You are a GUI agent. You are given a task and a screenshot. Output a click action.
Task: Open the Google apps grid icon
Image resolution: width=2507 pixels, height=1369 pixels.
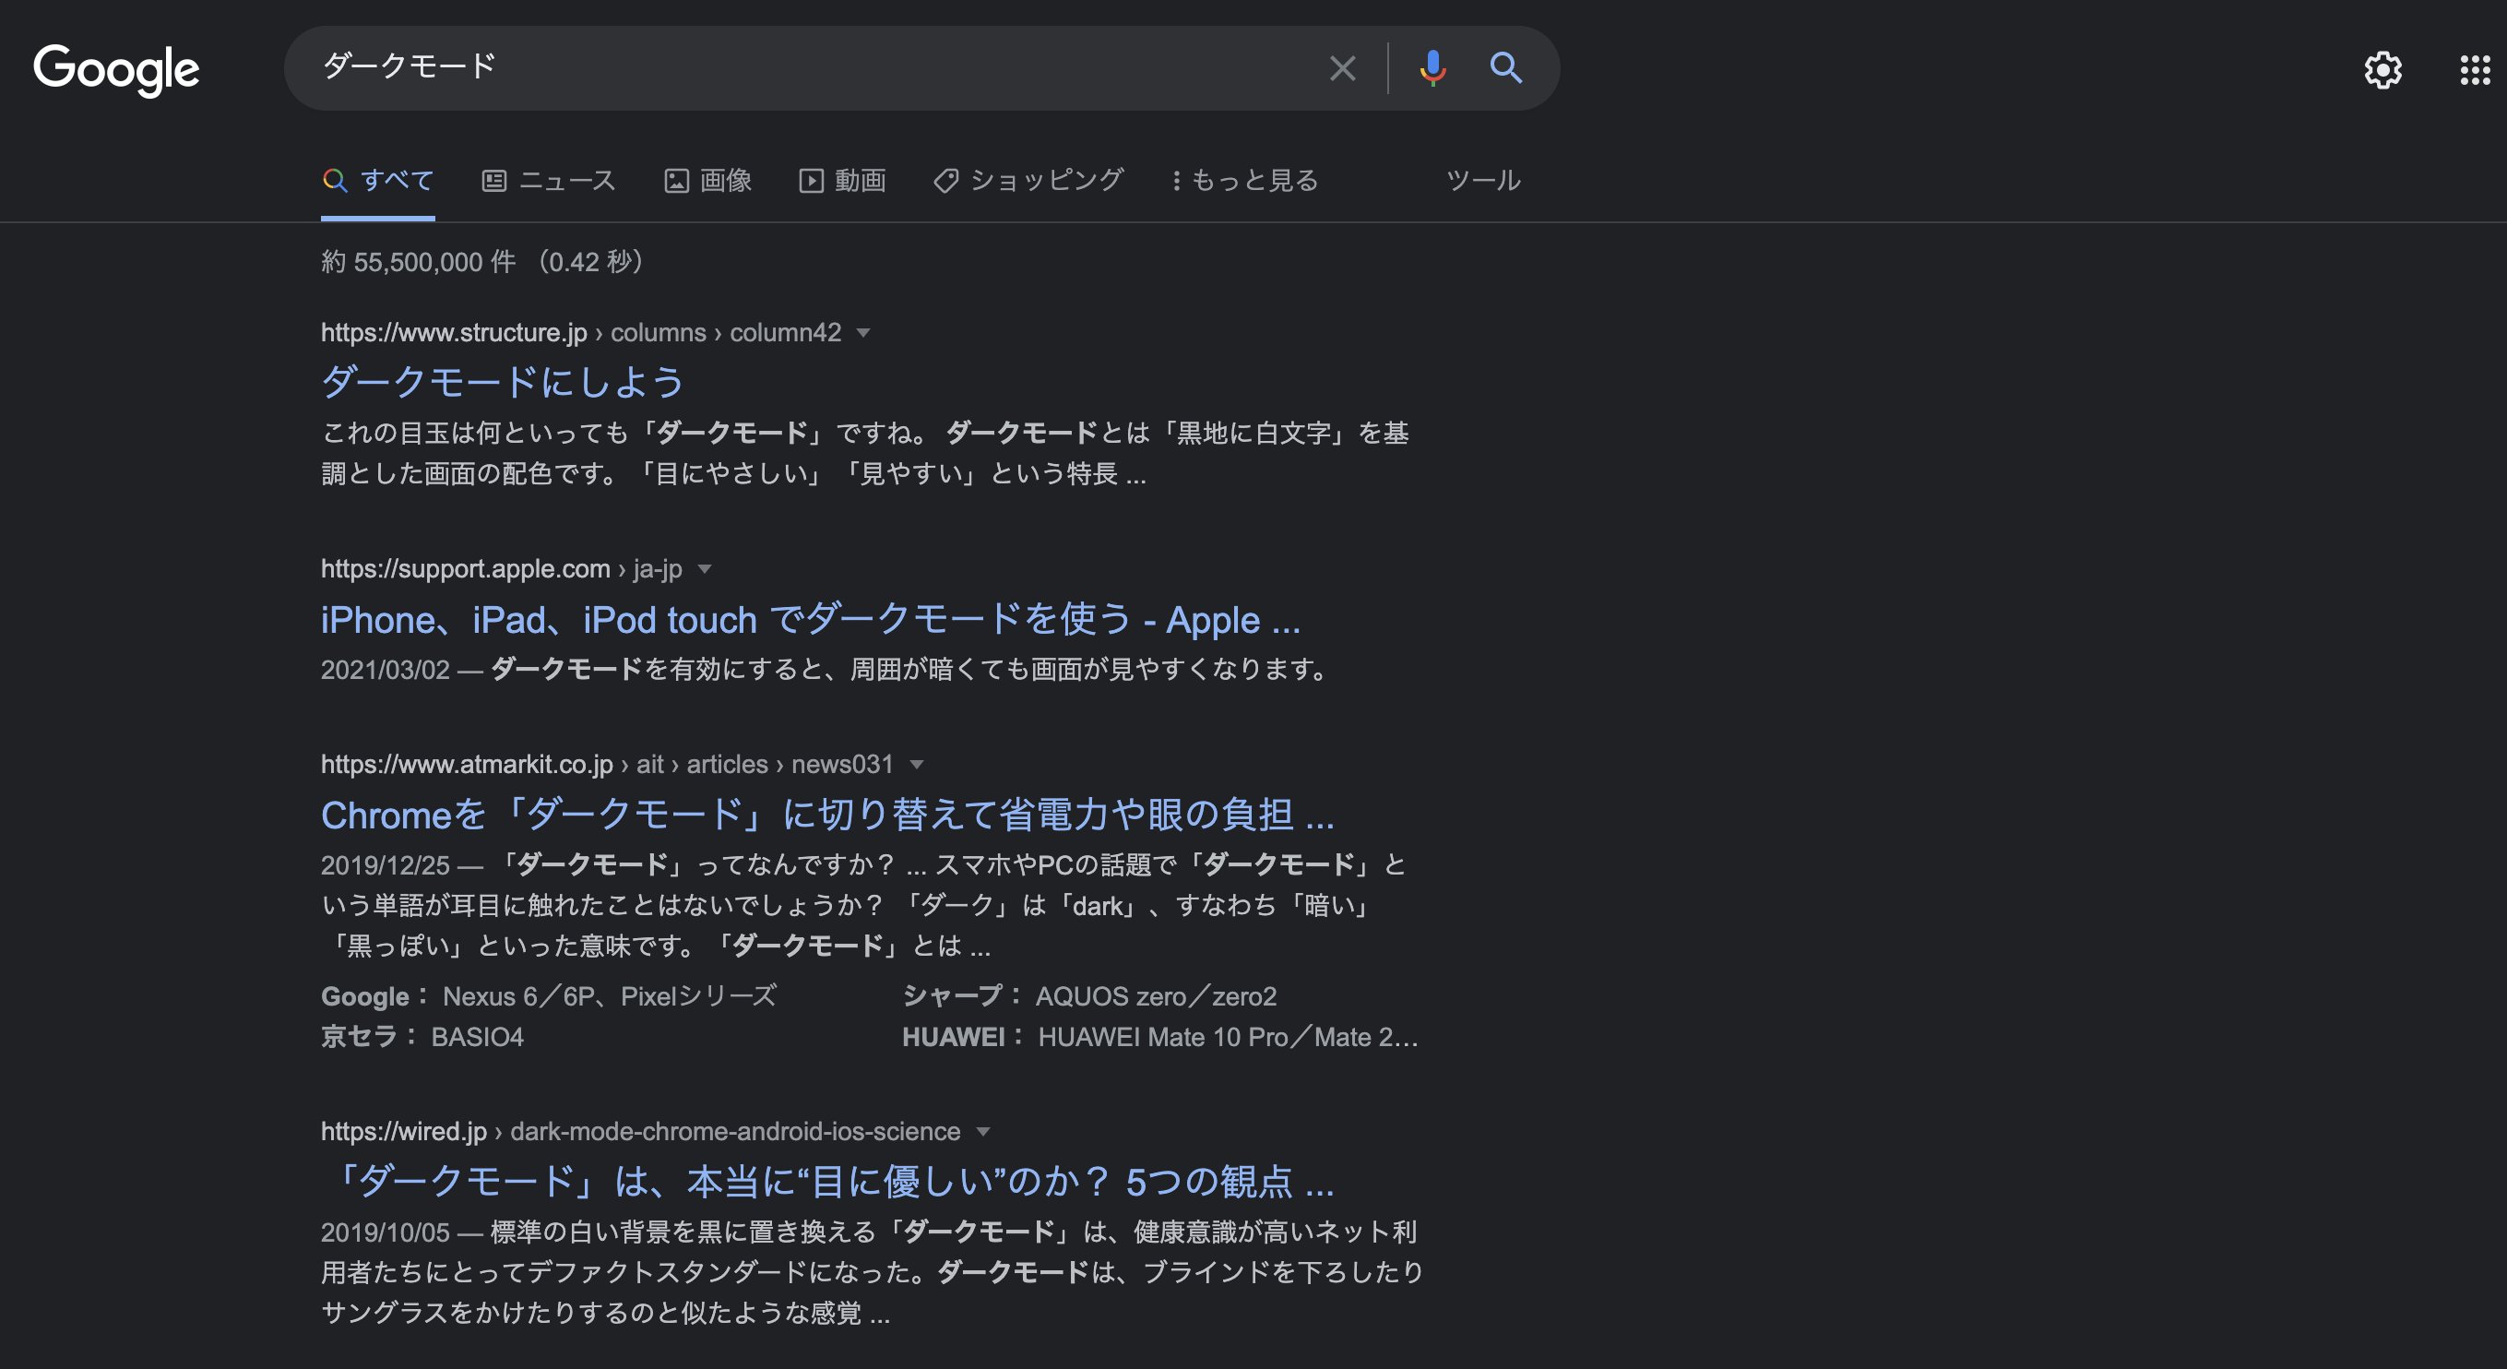click(2474, 69)
